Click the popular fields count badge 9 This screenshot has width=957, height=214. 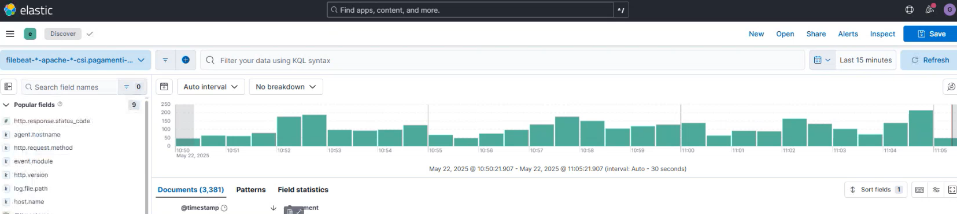[x=134, y=105]
